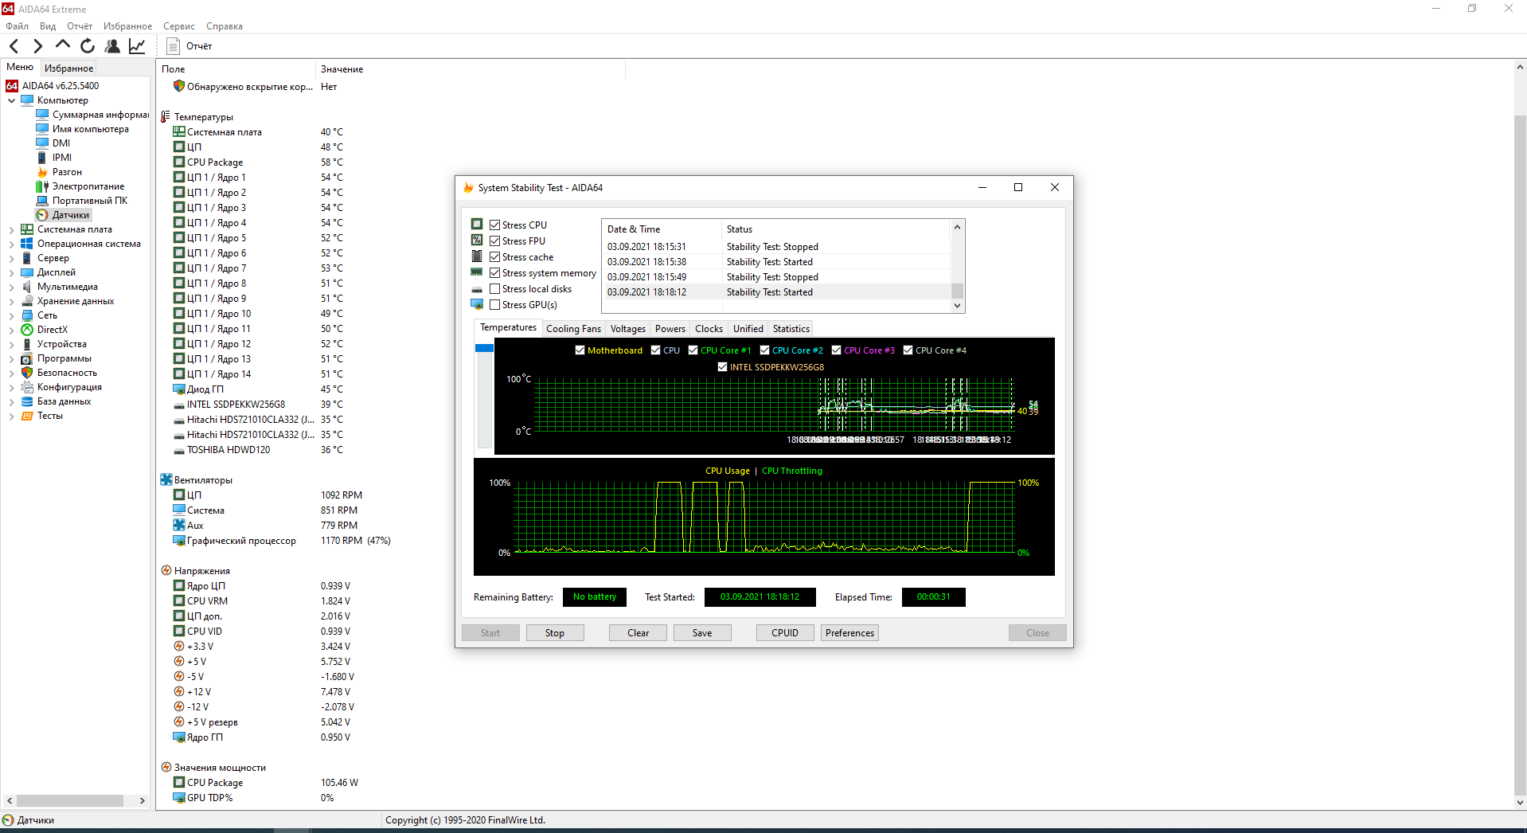Enable Stress GPU(s) checkbox
The image size is (1527, 833).
494,305
